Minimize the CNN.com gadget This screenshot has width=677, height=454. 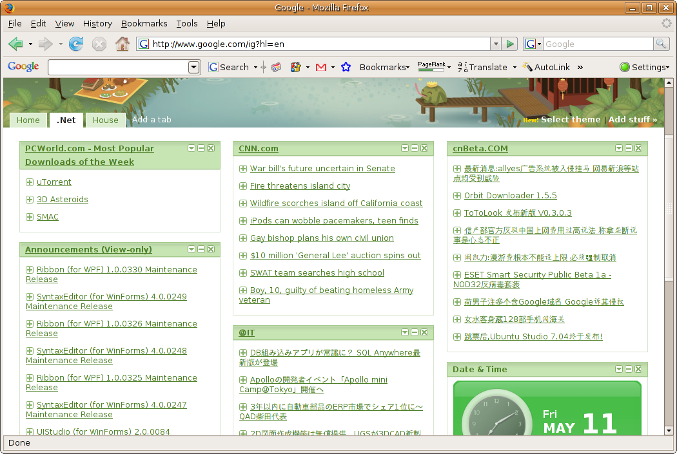[x=415, y=148]
